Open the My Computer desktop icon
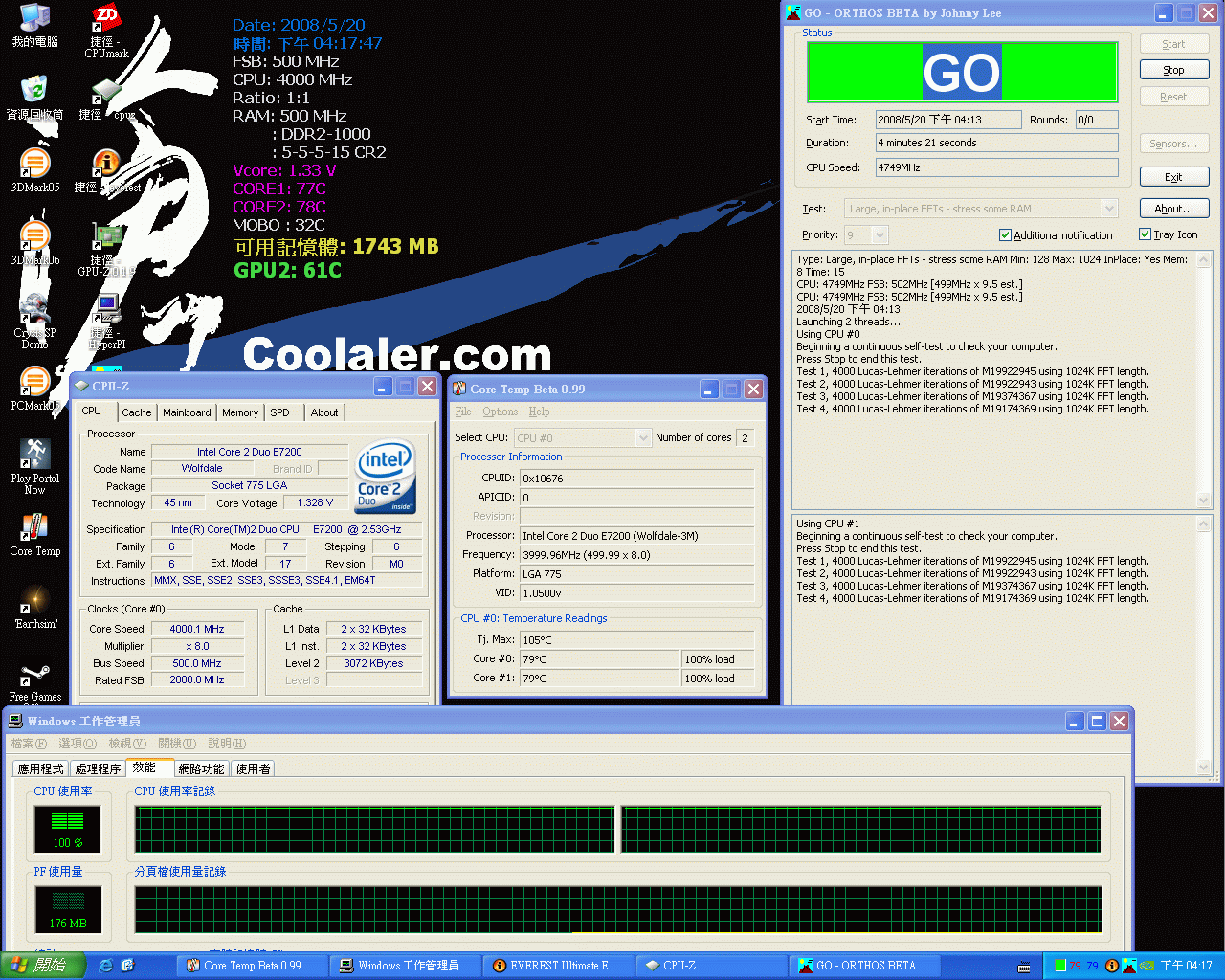Viewport: 1225px width, 980px height. [35, 25]
